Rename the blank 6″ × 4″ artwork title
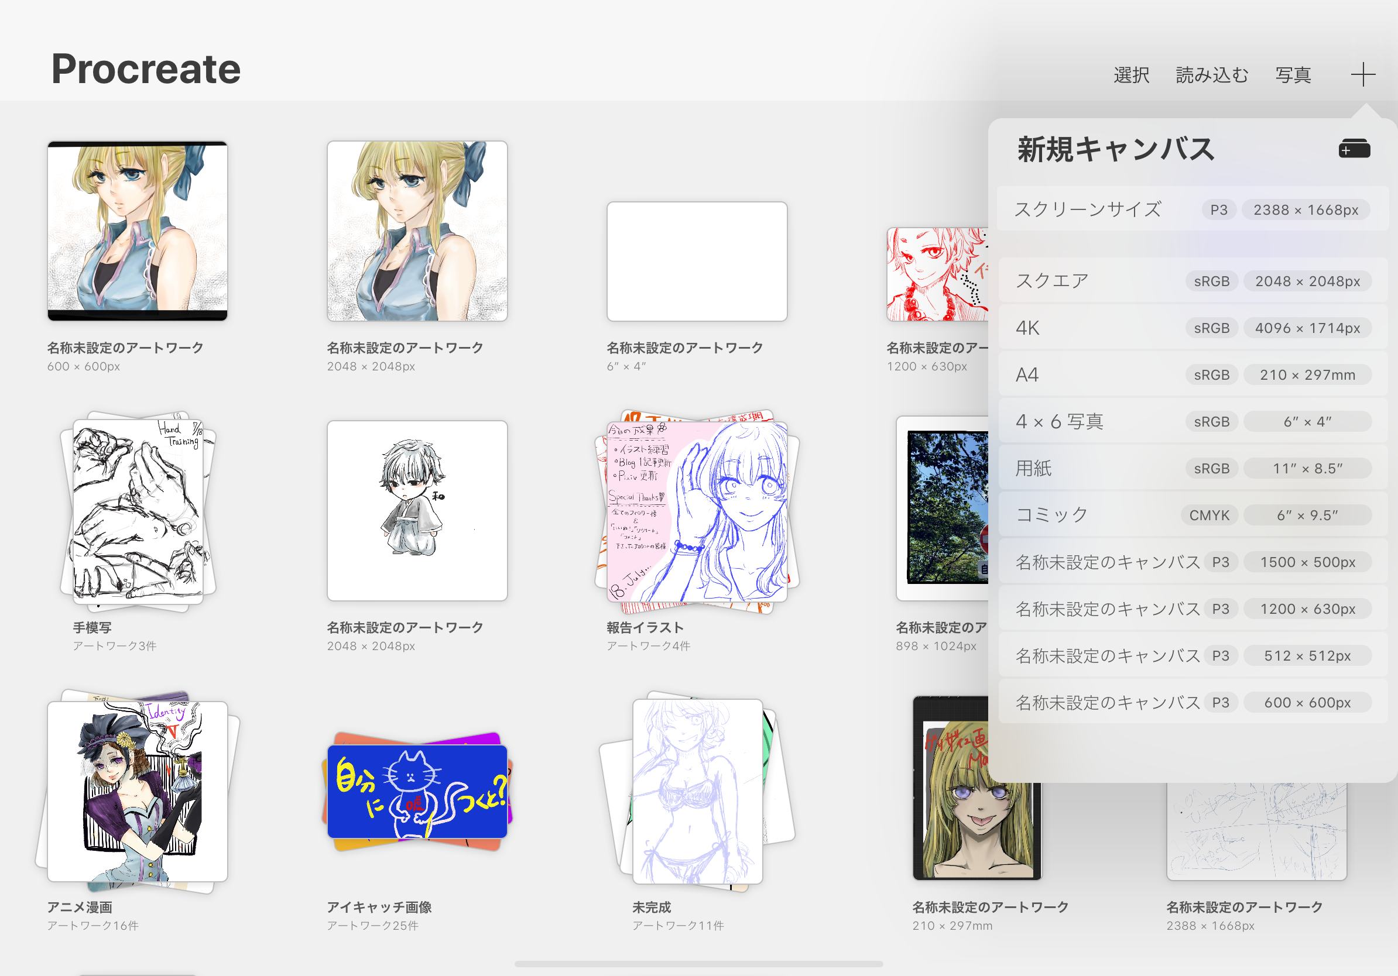 pos(684,348)
